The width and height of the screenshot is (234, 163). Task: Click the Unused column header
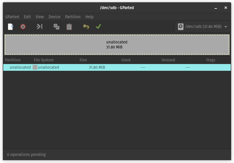pos(168,60)
